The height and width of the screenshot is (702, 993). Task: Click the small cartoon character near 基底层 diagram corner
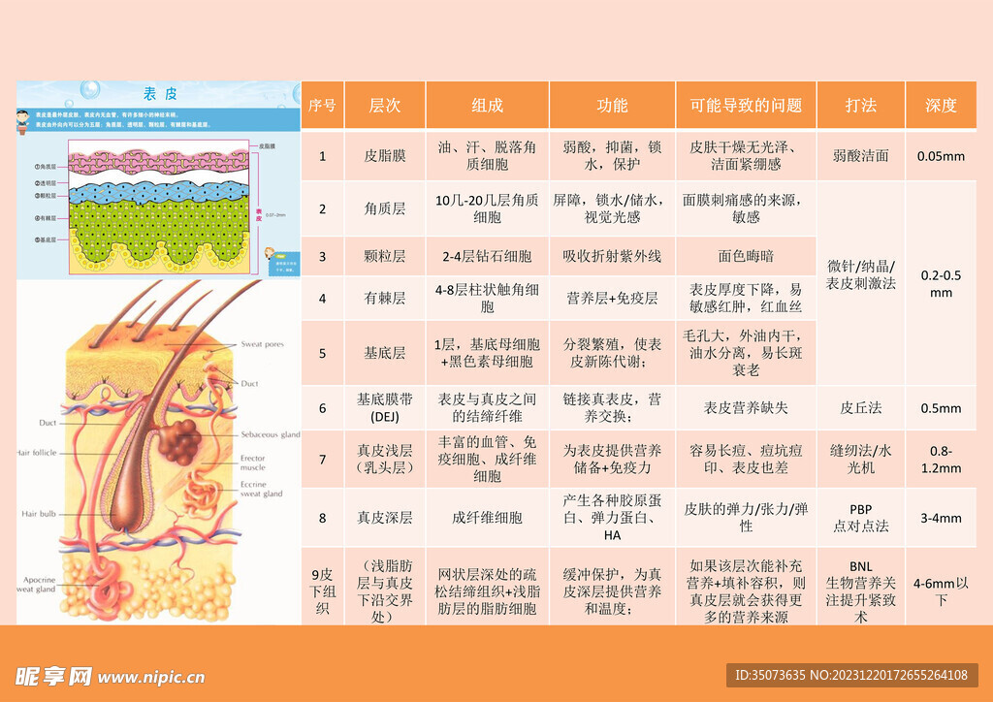pyautogui.click(x=269, y=253)
